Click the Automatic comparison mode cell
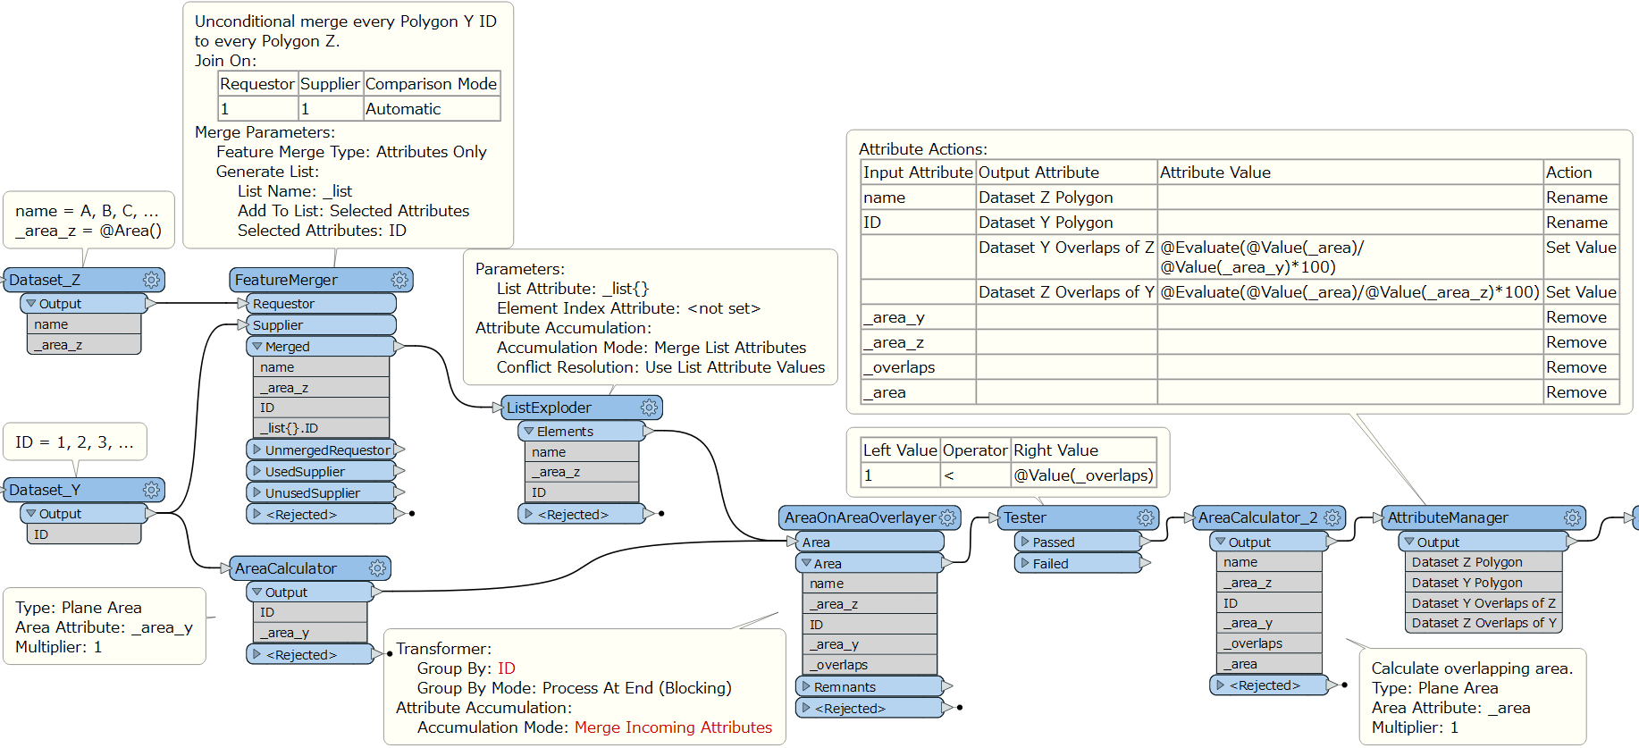Image resolution: width=1639 pixels, height=748 pixels. [432, 109]
